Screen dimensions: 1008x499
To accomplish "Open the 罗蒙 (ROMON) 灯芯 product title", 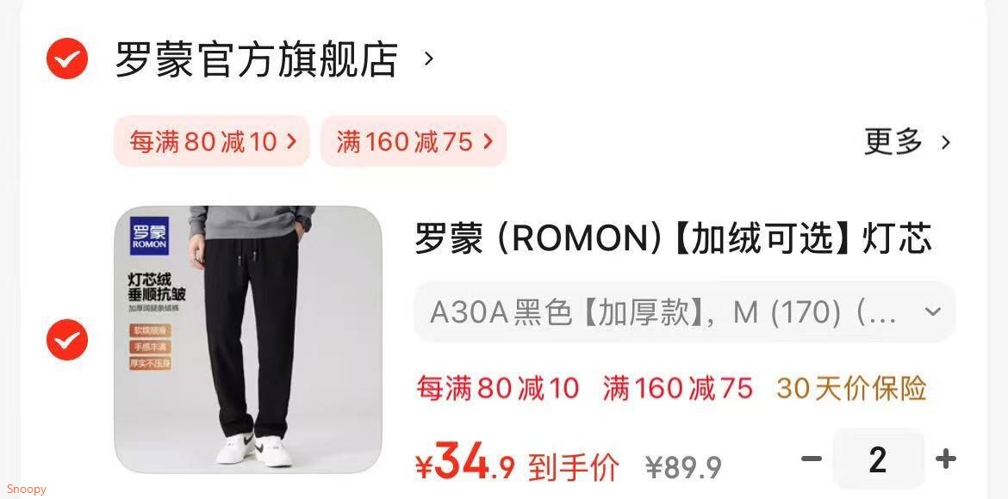I will pos(673,238).
